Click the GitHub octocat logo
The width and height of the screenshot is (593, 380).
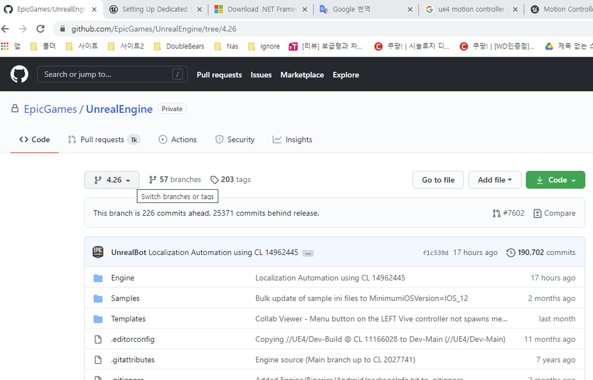tap(19, 75)
